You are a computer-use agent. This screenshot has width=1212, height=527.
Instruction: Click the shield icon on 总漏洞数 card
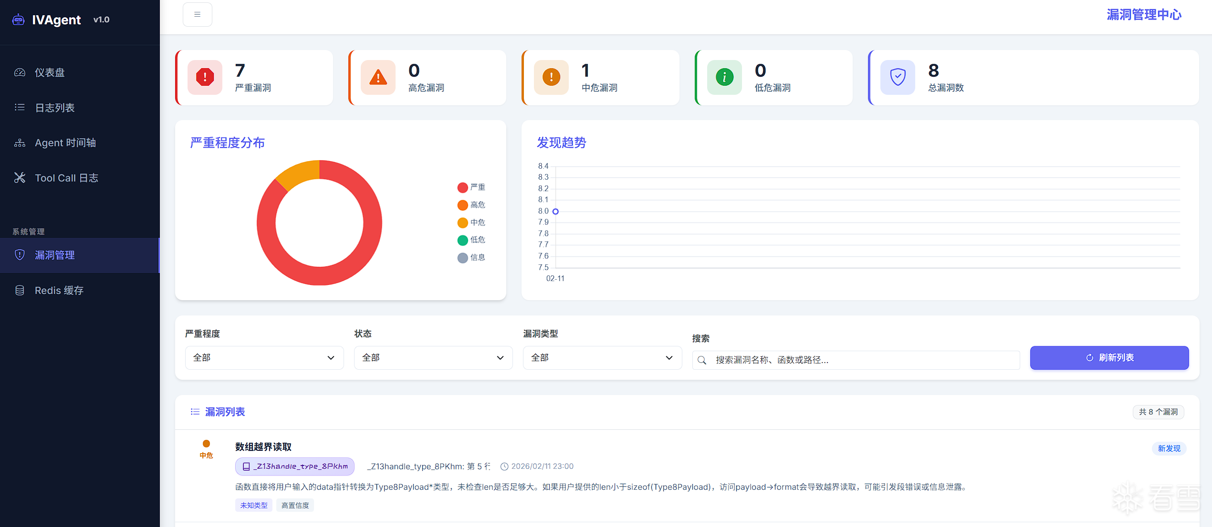point(897,77)
